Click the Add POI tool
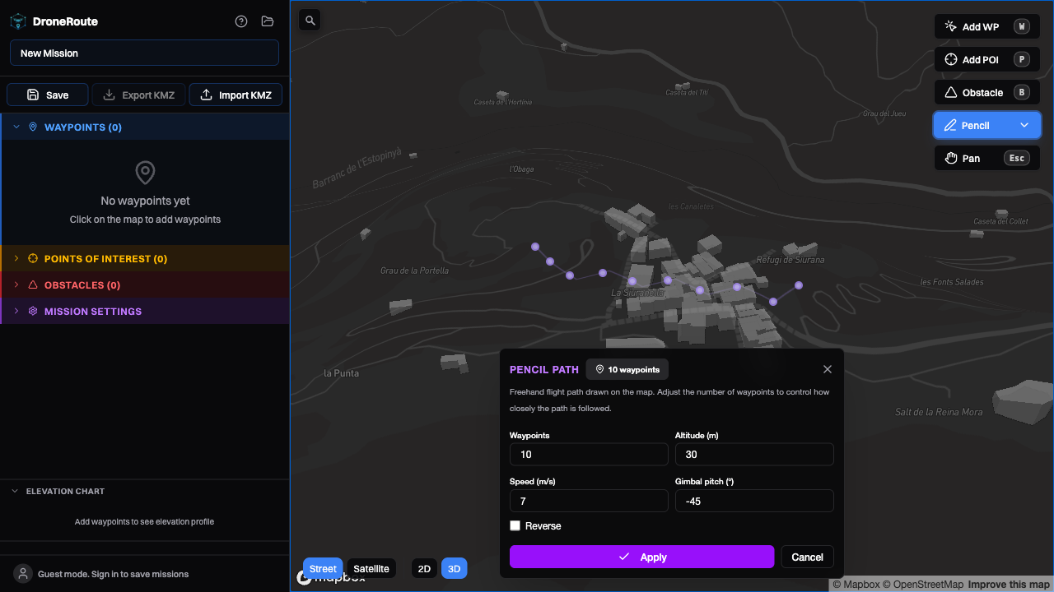 tap(987, 60)
